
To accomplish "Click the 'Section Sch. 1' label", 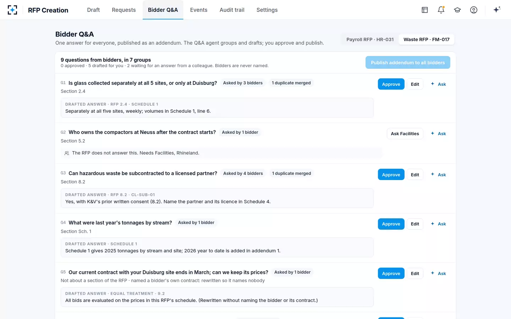I will pyautogui.click(x=76, y=231).
